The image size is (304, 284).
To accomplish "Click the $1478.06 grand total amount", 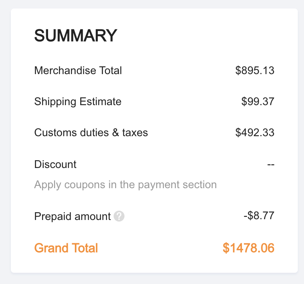I will [249, 248].
